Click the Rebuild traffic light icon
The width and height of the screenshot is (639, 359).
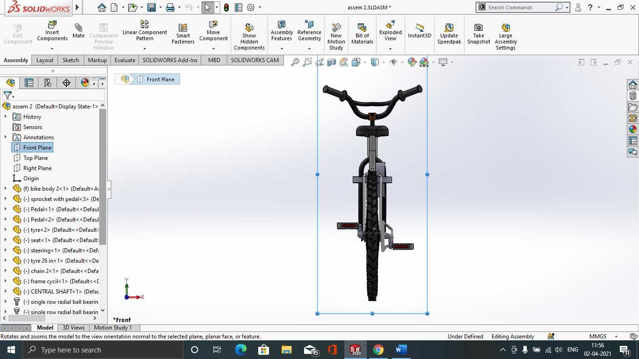click(x=226, y=7)
